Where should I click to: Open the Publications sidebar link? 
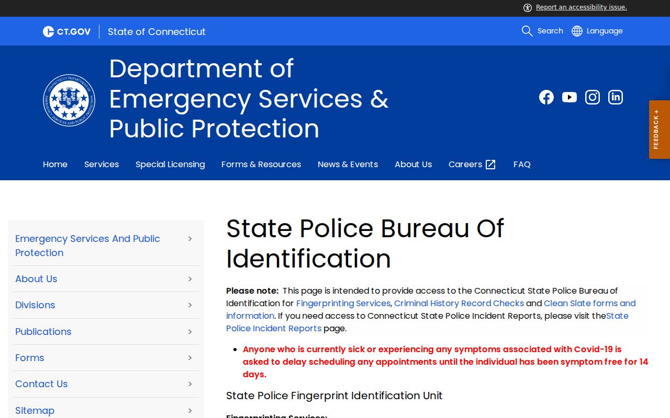click(x=43, y=332)
